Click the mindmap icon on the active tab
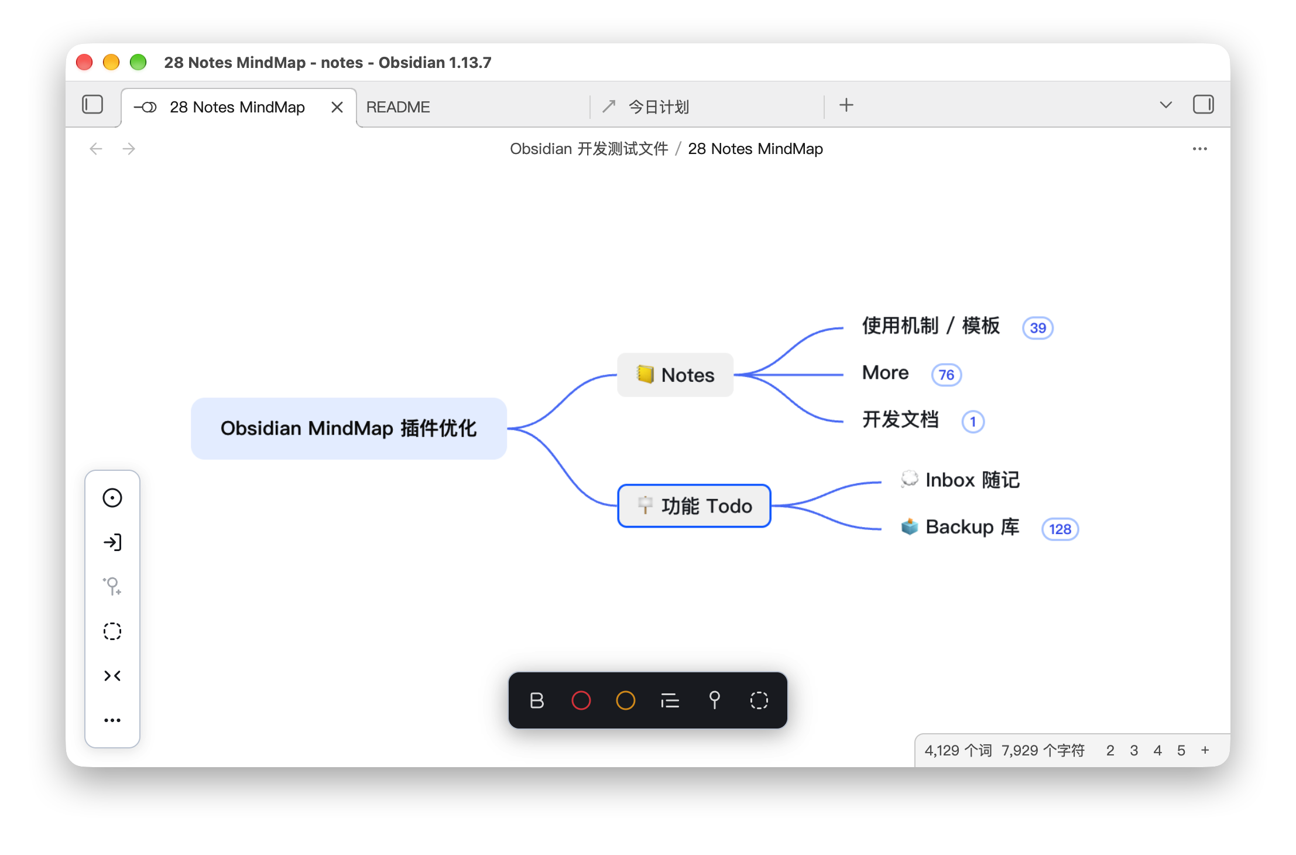1296x855 pixels. [x=145, y=107]
